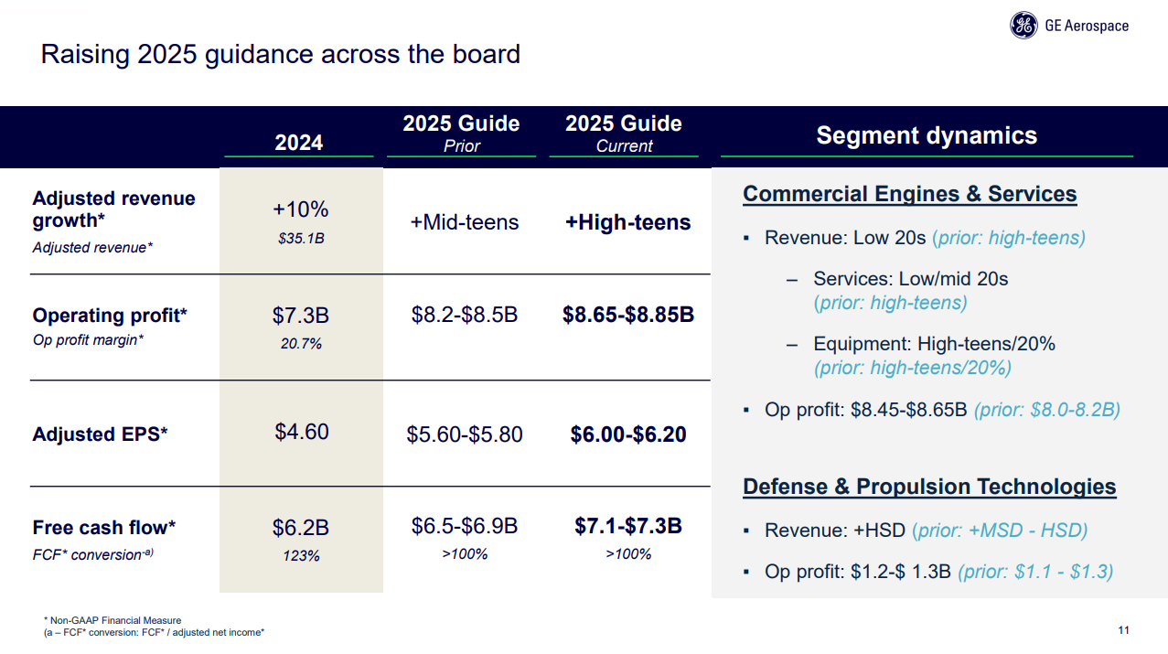This screenshot has width=1168, height=654.
Task: Select the 2025 Guide Prior column header
Action: [461, 134]
